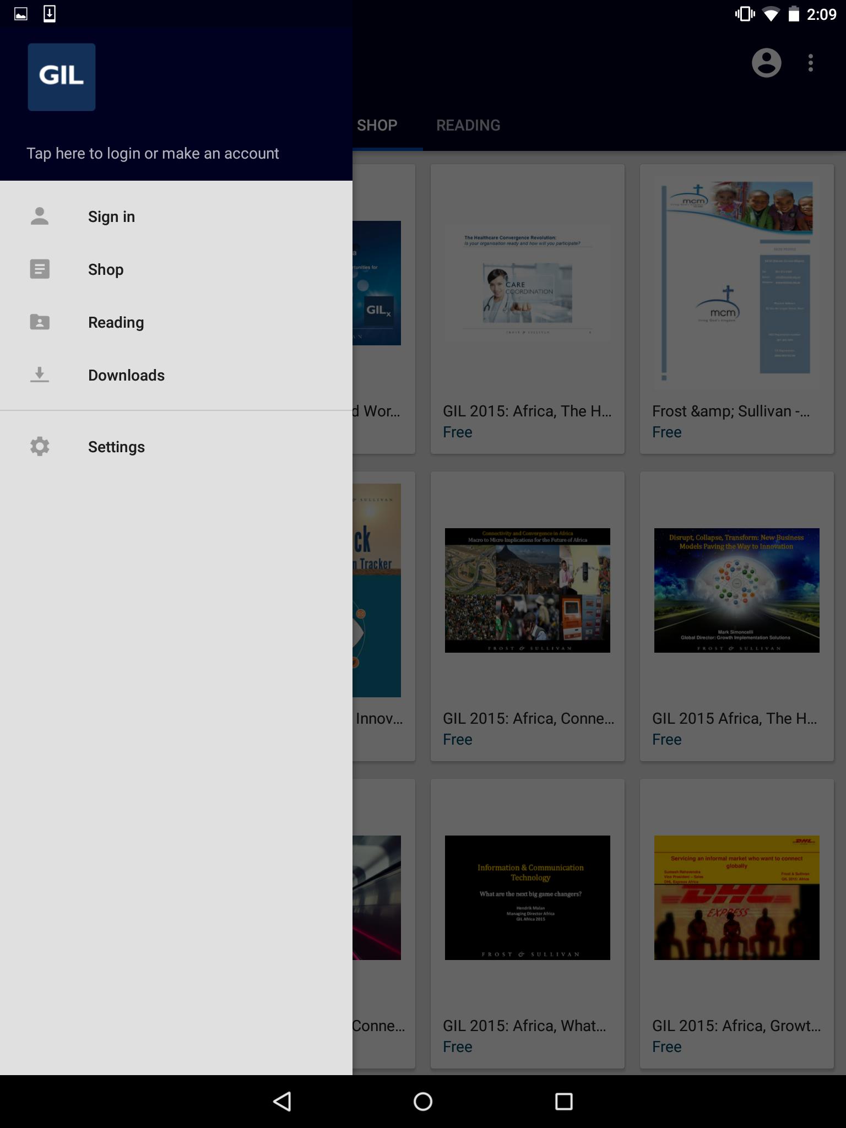Tap the Android home navigation button
This screenshot has height=1128, width=846.
coord(423,1102)
